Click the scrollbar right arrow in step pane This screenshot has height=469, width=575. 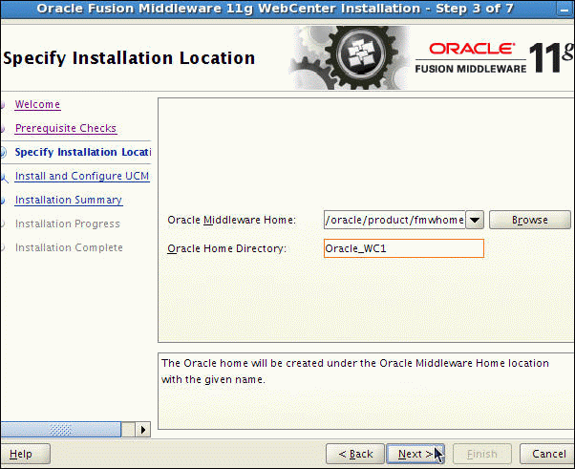143,430
